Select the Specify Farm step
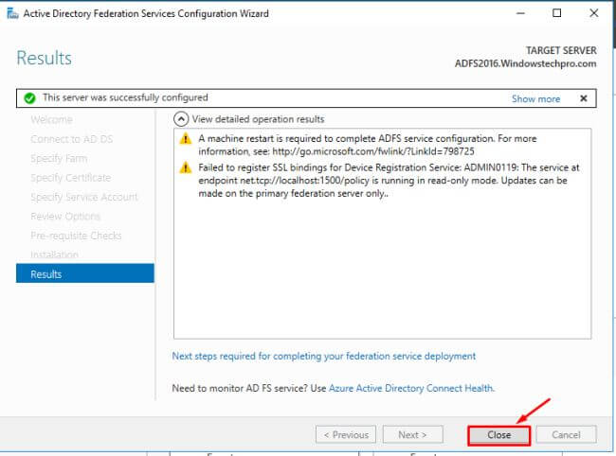The image size is (616, 456). click(59, 158)
